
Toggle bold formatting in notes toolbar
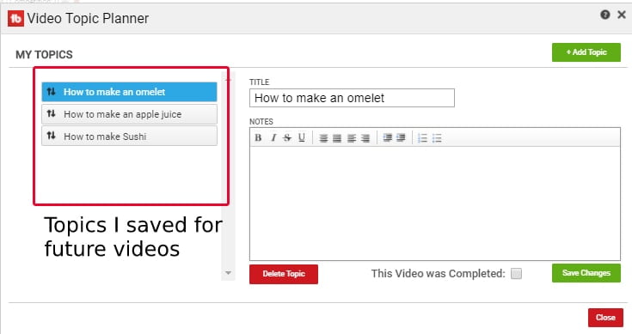pos(258,138)
